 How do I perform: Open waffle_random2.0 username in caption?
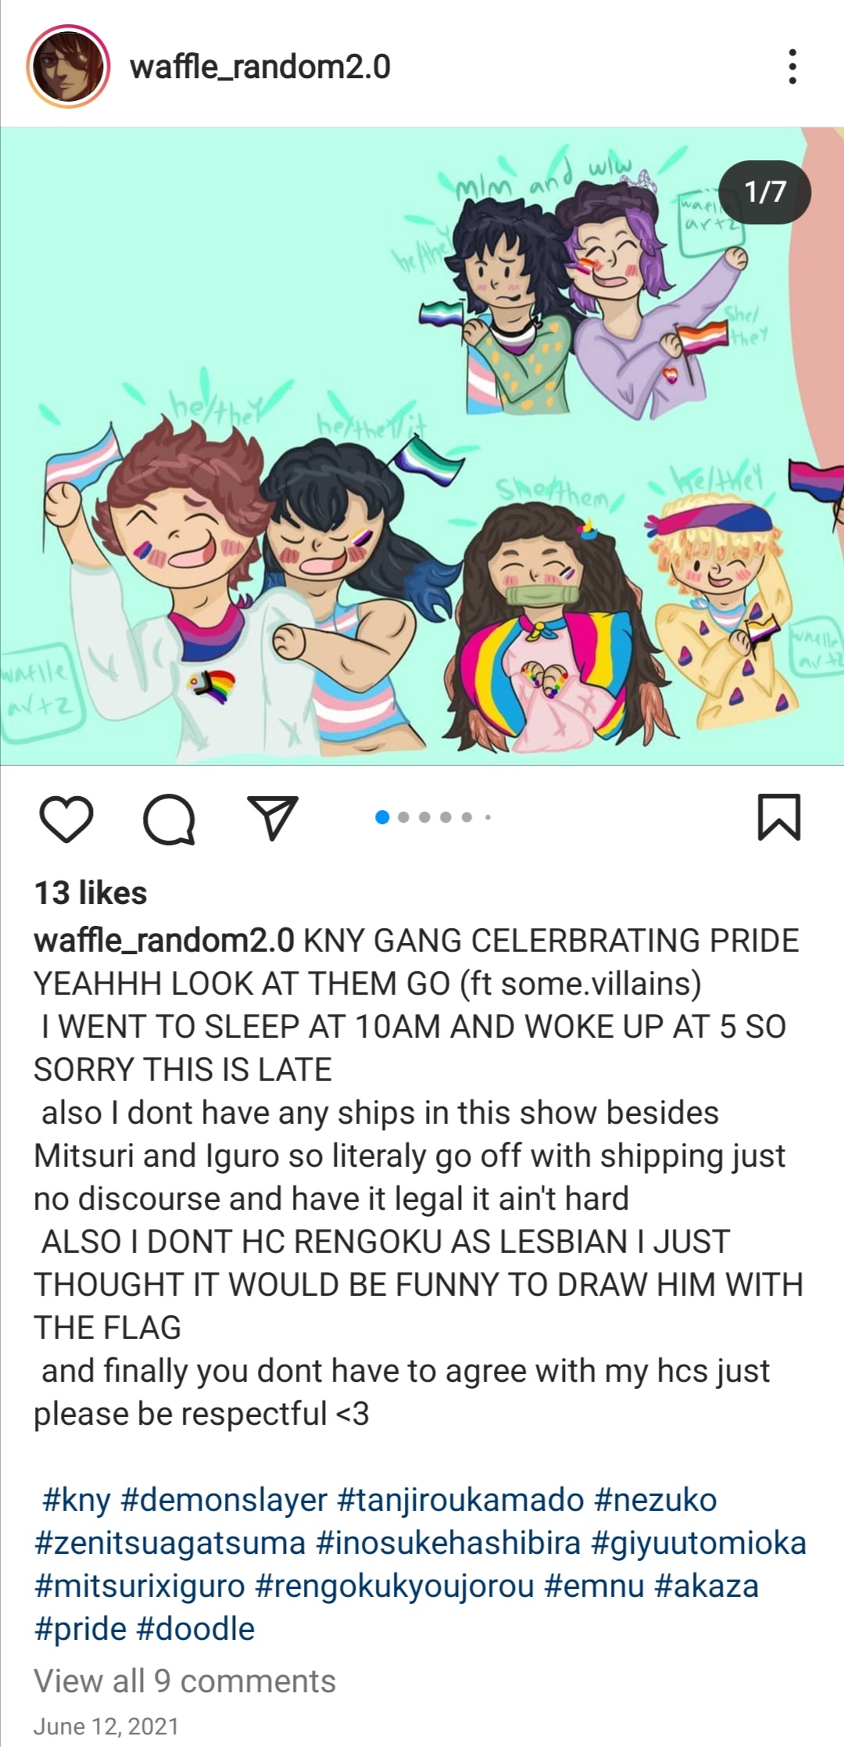click(164, 941)
